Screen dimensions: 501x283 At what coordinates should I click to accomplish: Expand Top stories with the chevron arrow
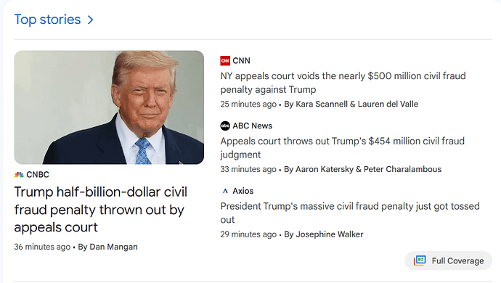(91, 20)
